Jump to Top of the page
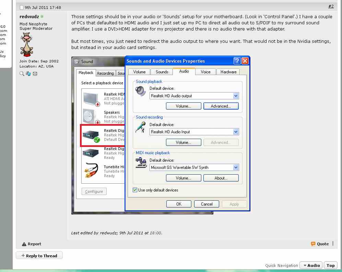The height and width of the screenshot is (272, 342). click(330, 265)
